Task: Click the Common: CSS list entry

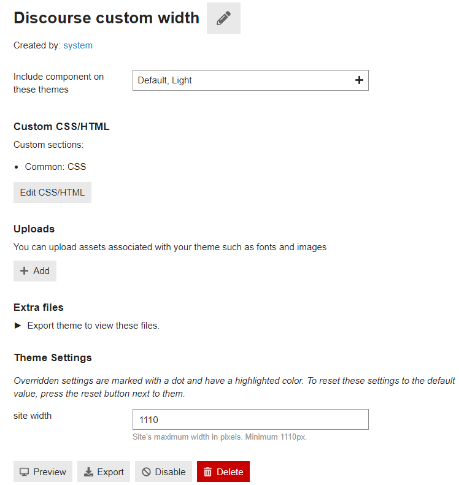Action: [x=55, y=167]
